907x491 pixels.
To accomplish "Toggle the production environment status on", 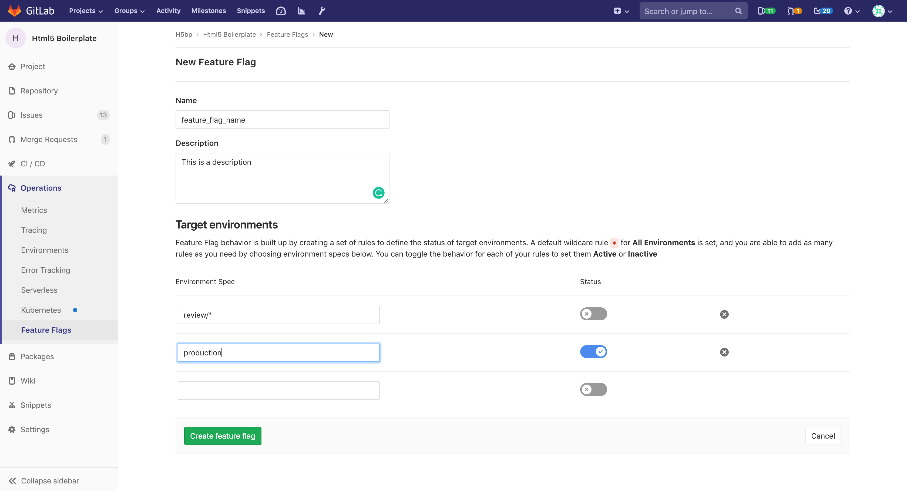I will pos(593,352).
